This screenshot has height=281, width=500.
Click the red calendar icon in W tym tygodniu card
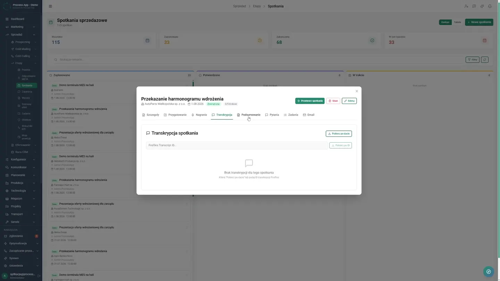click(485, 41)
